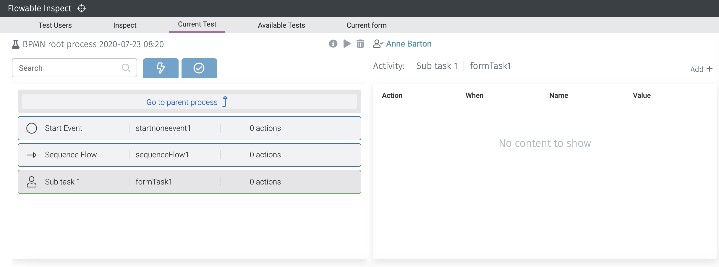The height and width of the screenshot is (267, 719).
Task: Run the test using the play icon
Action: 346,44
